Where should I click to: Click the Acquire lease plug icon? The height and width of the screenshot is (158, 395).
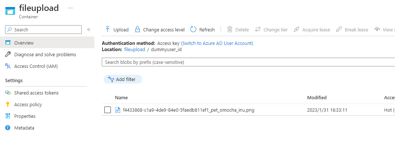(x=297, y=30)
